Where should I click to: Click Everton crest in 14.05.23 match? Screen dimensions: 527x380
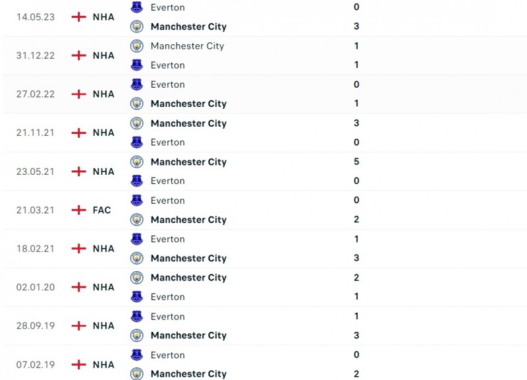click(136, 7)
